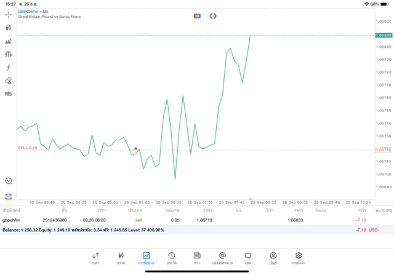Click the red and blue square trade icon
The image size is (394, 275).
point(197,16)
